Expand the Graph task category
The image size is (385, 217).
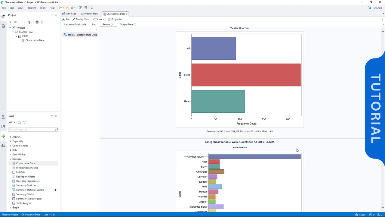11,208
